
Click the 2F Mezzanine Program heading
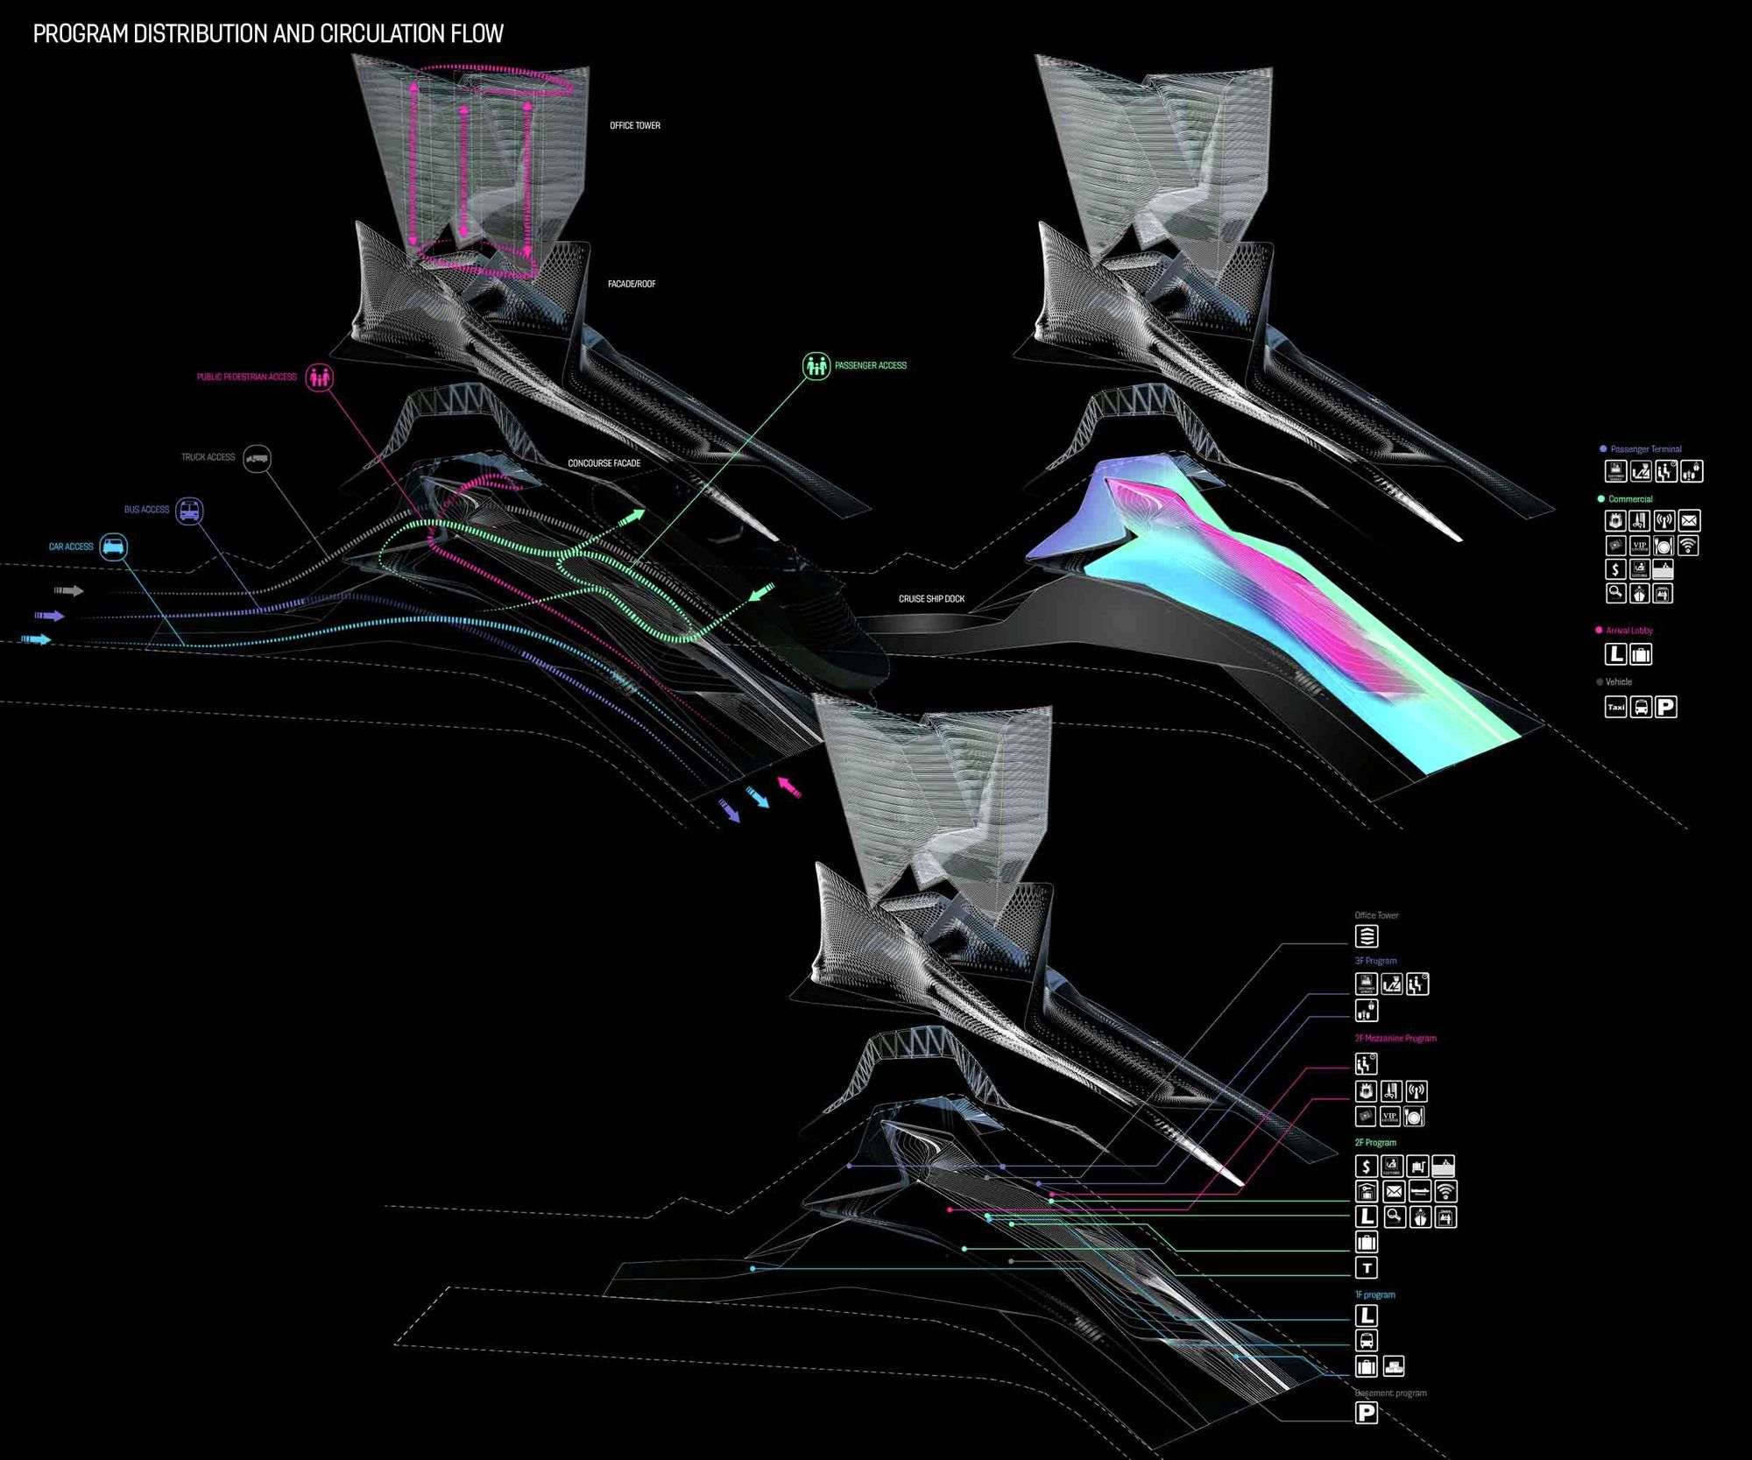click(1395, 1039)
